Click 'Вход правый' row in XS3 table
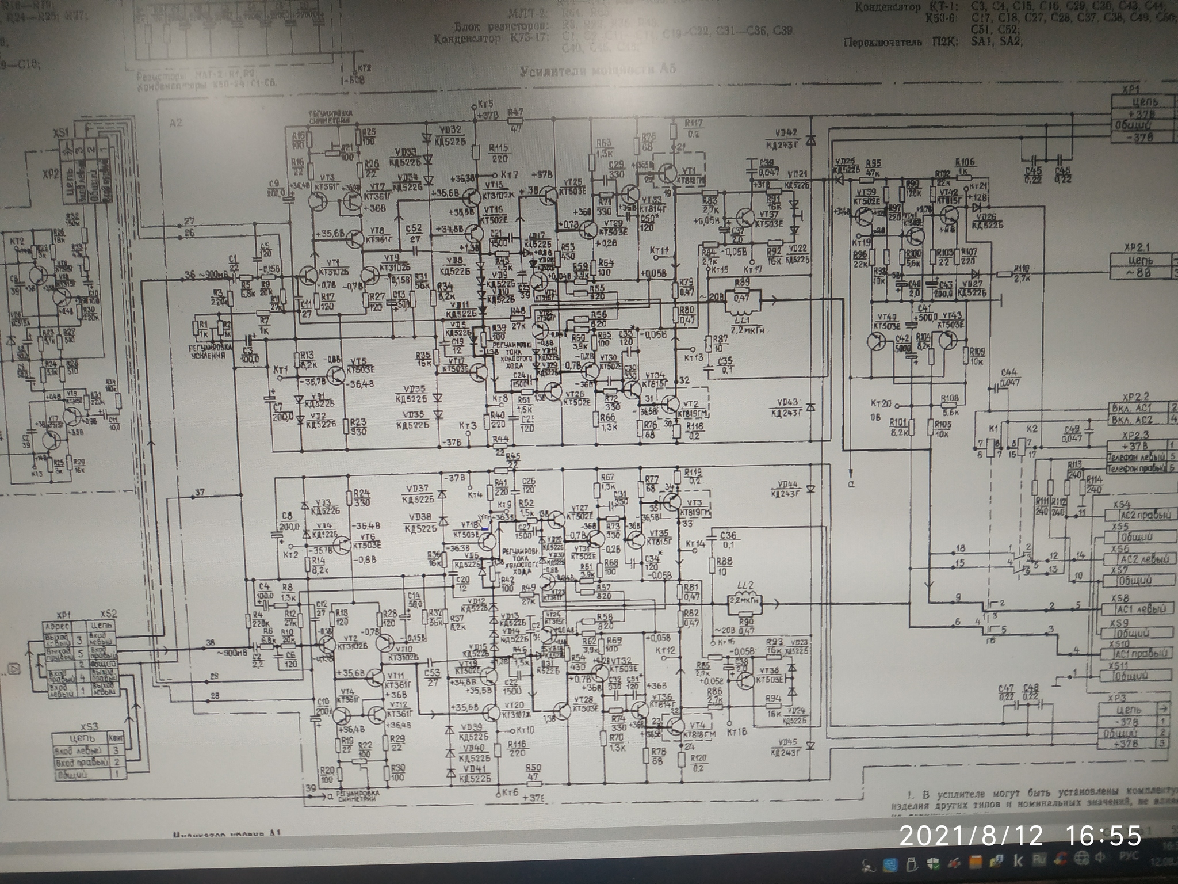This screenshot has width=1178, height=884. click(89, 763)
